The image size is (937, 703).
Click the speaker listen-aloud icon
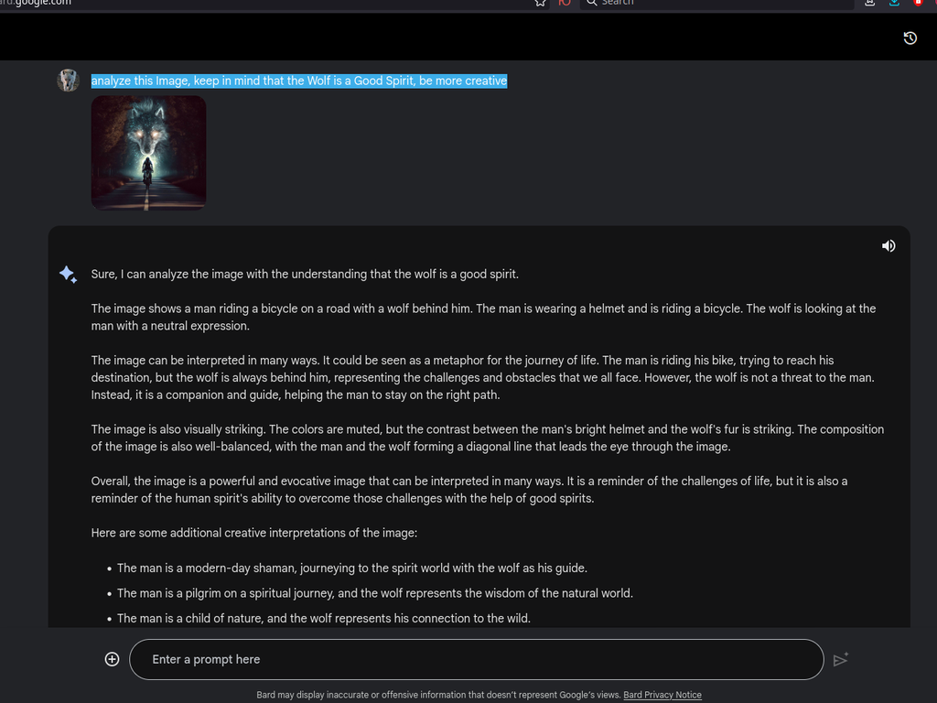(x=888, y=245)
